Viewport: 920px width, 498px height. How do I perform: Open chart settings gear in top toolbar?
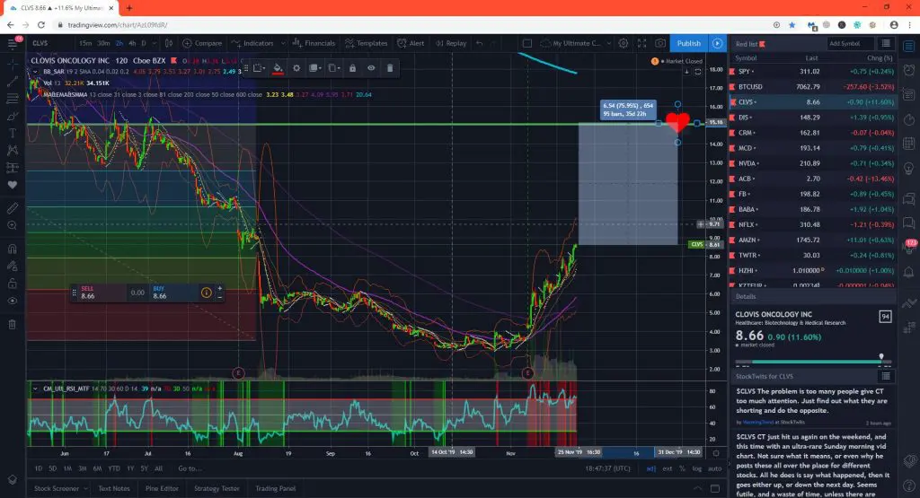pyautogui.click(x=624, y=43)
